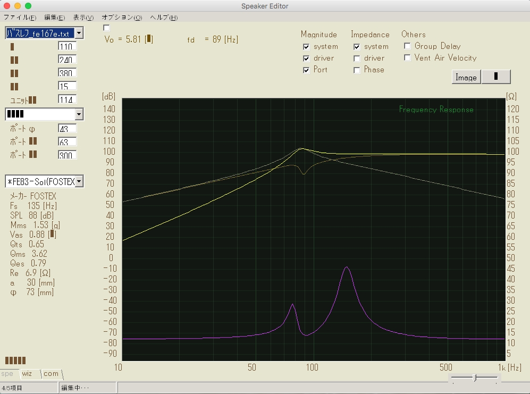
Task: Click the ポート φ input field
Action: pyautogui.click(x=67, y=129)
